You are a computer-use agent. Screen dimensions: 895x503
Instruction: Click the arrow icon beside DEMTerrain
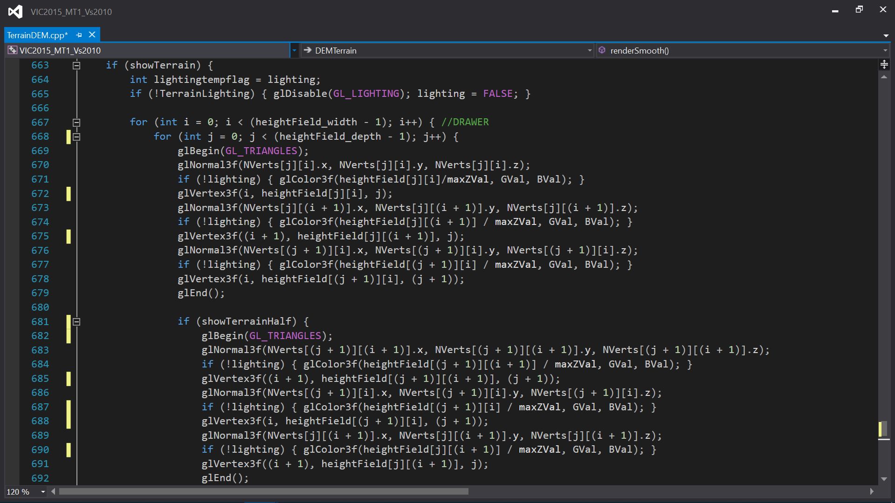(308, 50)
